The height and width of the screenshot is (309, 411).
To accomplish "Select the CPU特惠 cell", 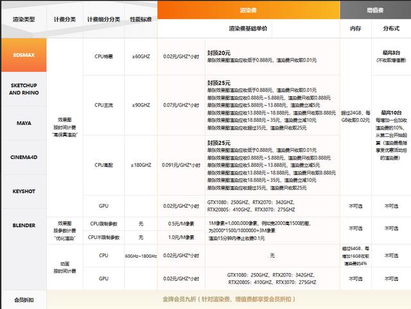I will (103, 56).
